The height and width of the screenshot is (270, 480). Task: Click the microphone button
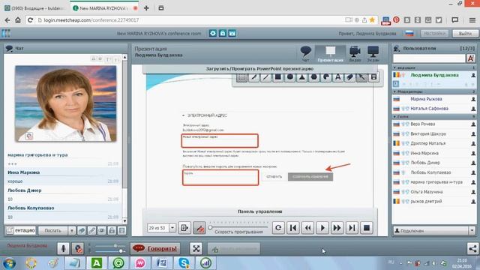pyautogui.click(x=63, y=248)
